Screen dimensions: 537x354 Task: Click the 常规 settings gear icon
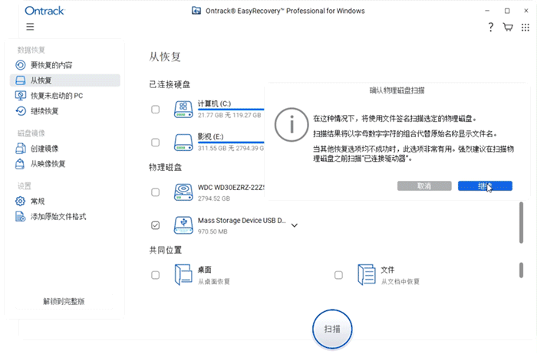pyautogui.click(x=20, y=201)
